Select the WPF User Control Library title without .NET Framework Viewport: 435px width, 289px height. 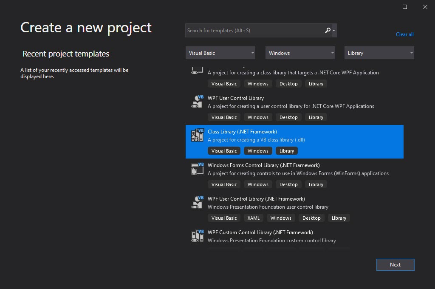coord(235,98)
